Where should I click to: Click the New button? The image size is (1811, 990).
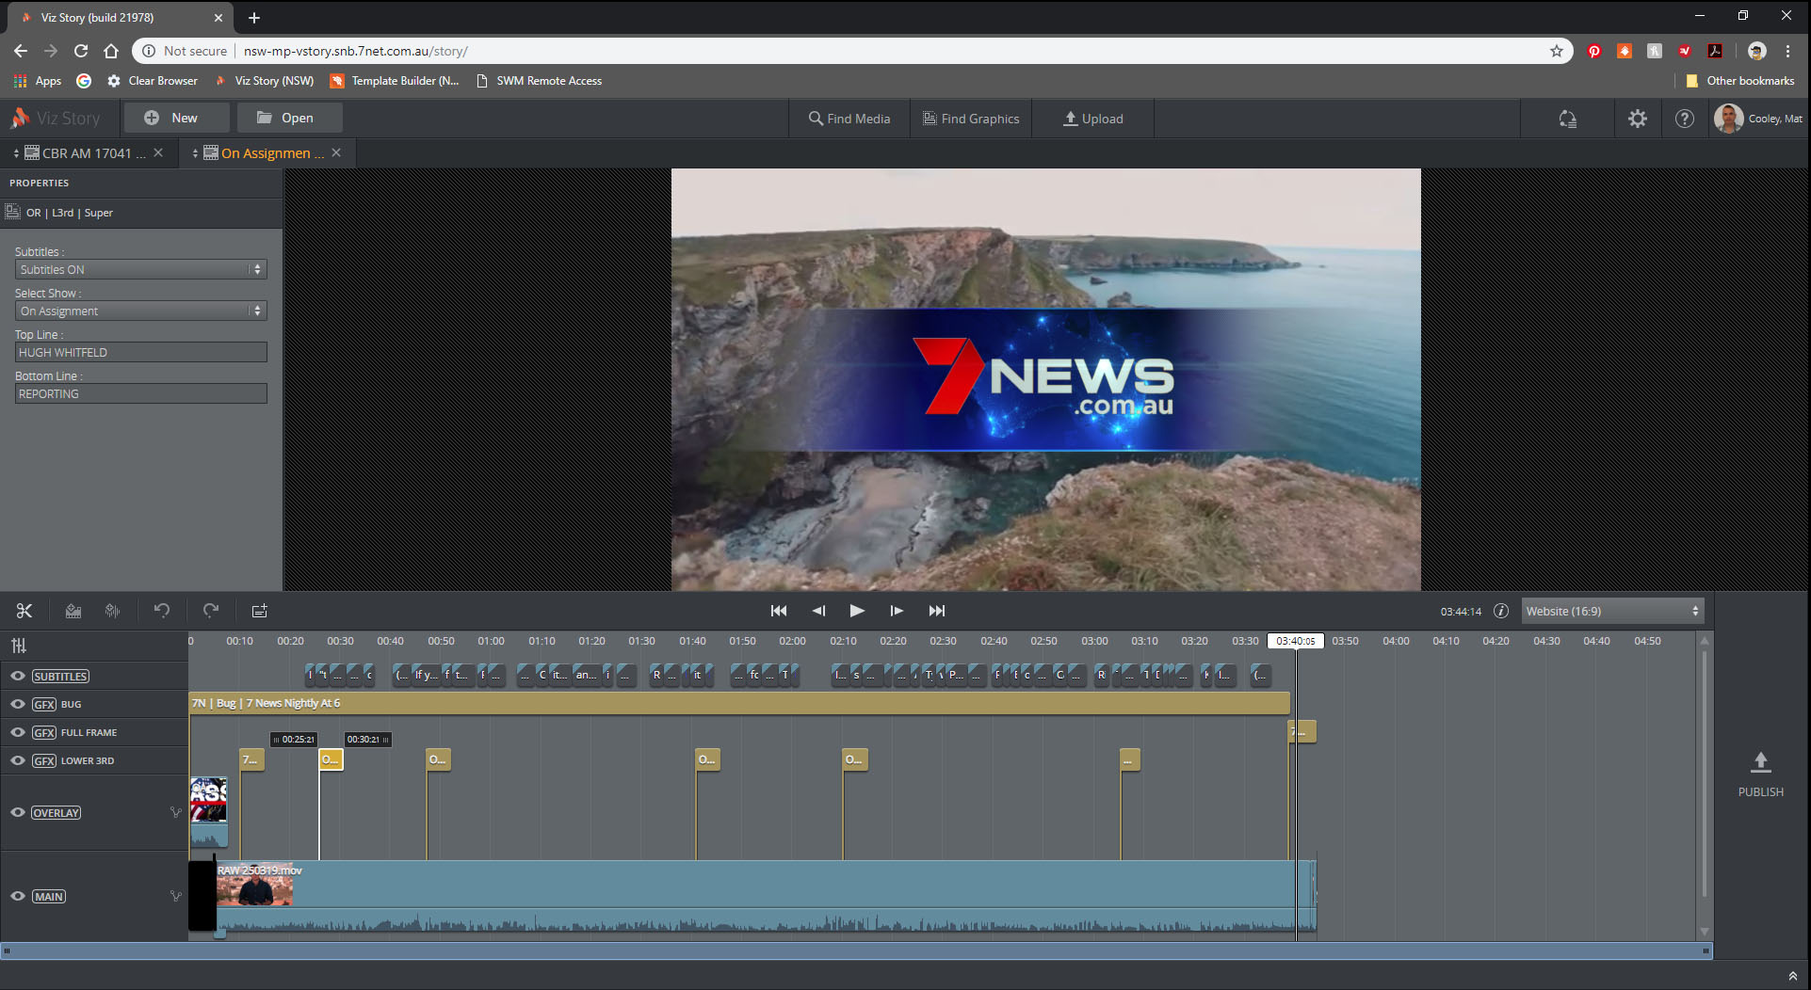[175, 117]
